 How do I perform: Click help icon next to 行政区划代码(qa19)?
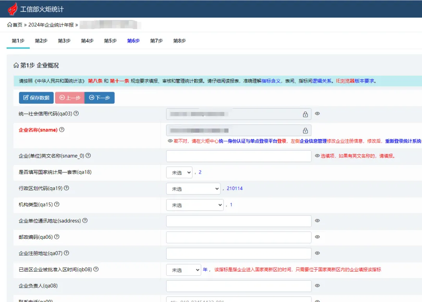click(x=66, y=188)
